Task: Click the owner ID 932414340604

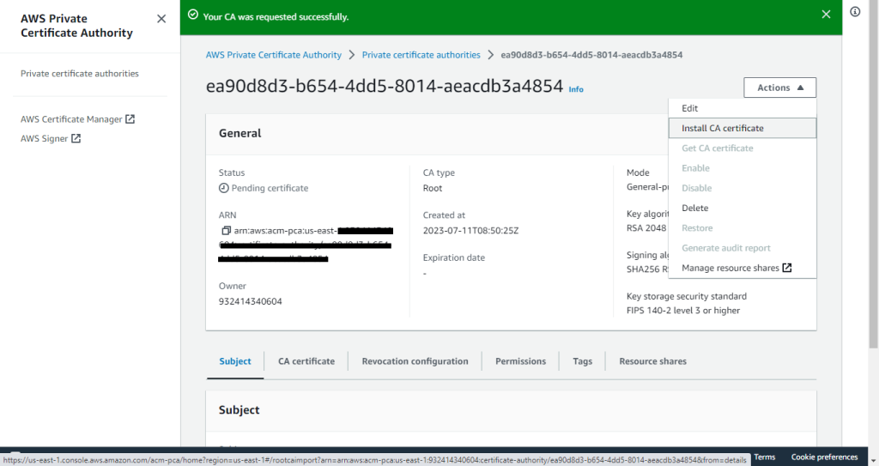Action: [x=250, y=302]
